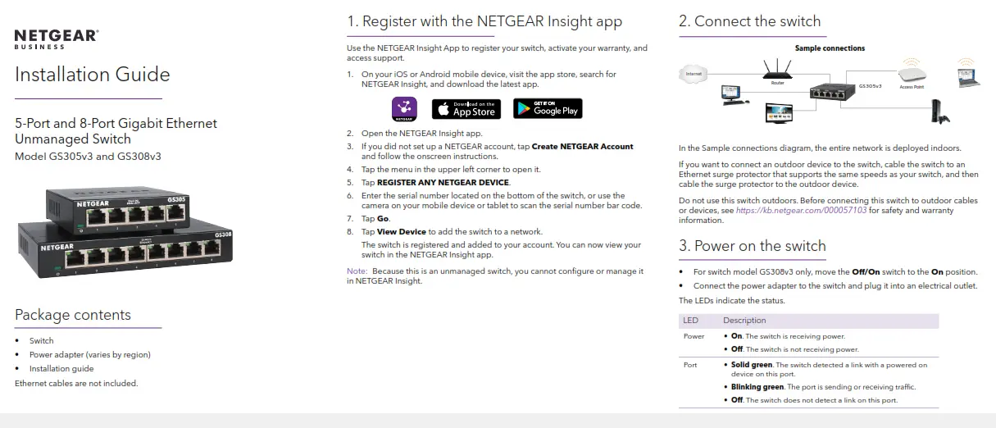Select the TV monitor icon in diagram

pyautogui.click(x=778, y=113)
